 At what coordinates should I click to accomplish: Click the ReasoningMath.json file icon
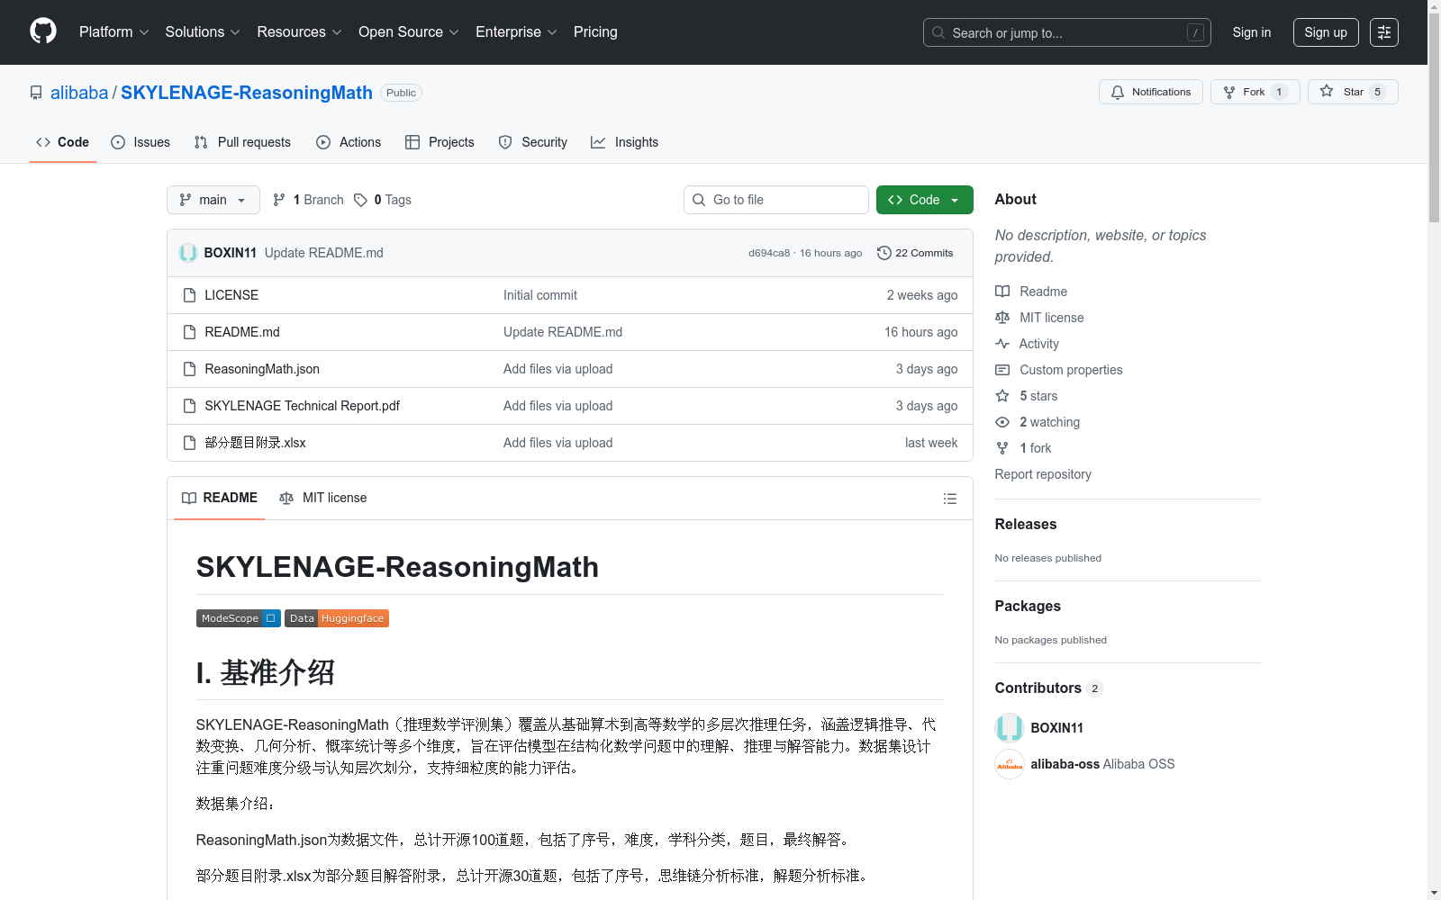(189, 369)
